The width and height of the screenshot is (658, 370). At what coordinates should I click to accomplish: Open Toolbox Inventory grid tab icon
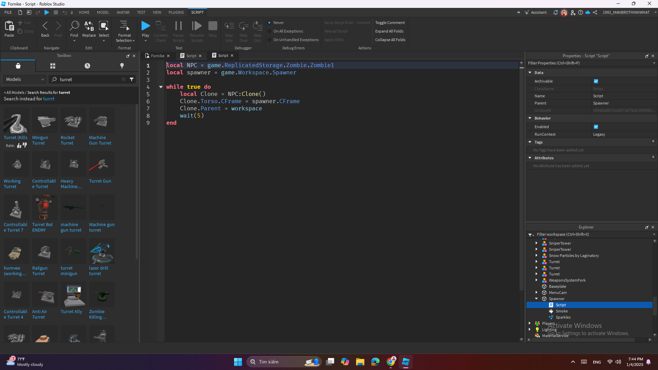(x=53, y=66)
